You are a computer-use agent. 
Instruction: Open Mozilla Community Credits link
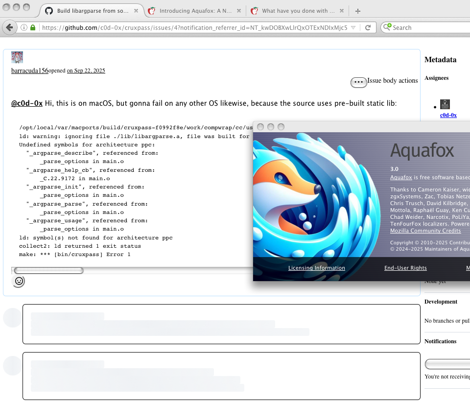point(425,231)
